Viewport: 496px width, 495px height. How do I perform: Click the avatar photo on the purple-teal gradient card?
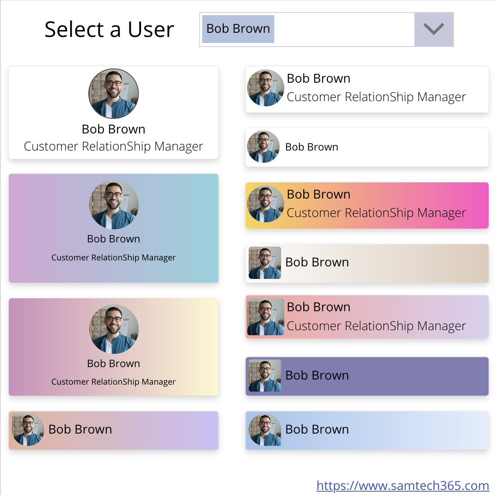click(113, 205)
